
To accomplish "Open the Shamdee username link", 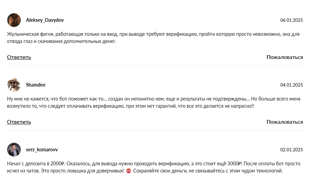I will [x=36, y=85].
